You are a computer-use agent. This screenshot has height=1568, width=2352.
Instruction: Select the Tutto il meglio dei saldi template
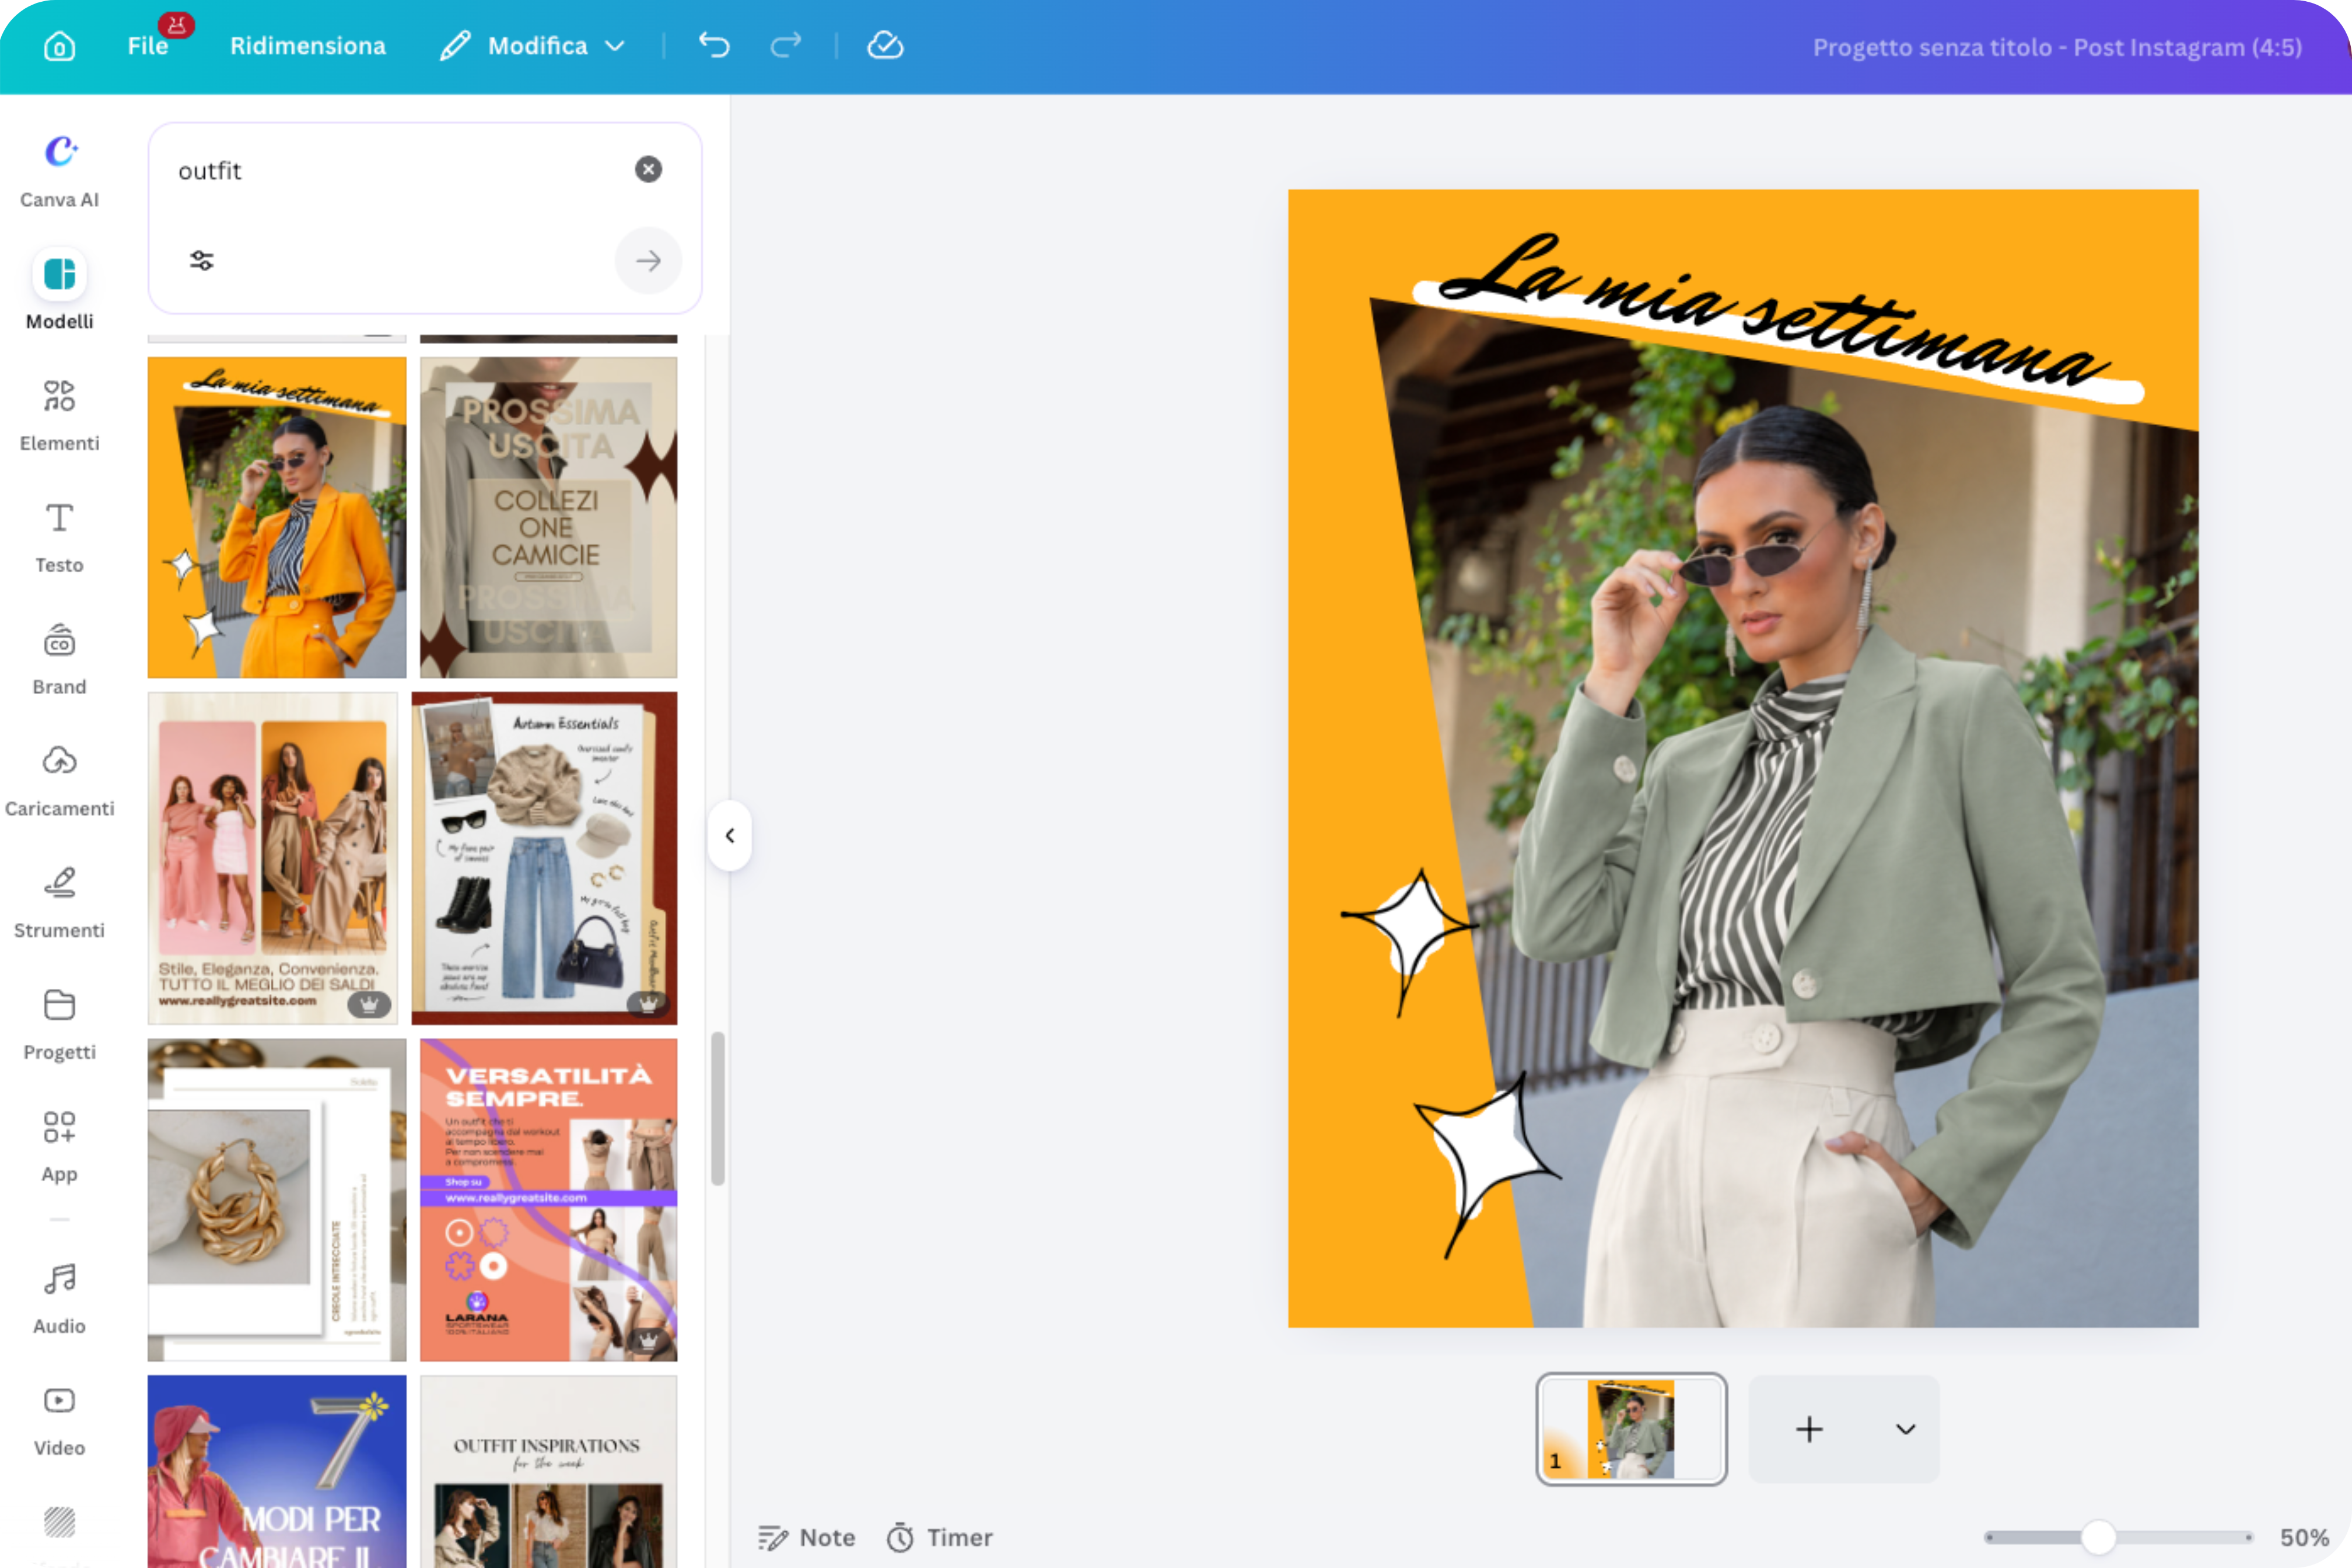click(x=272, y=858)
